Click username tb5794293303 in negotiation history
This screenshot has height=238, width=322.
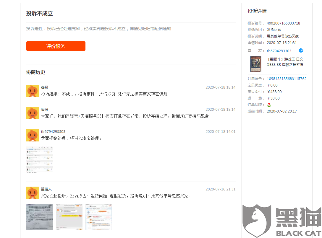click(53, 132)
